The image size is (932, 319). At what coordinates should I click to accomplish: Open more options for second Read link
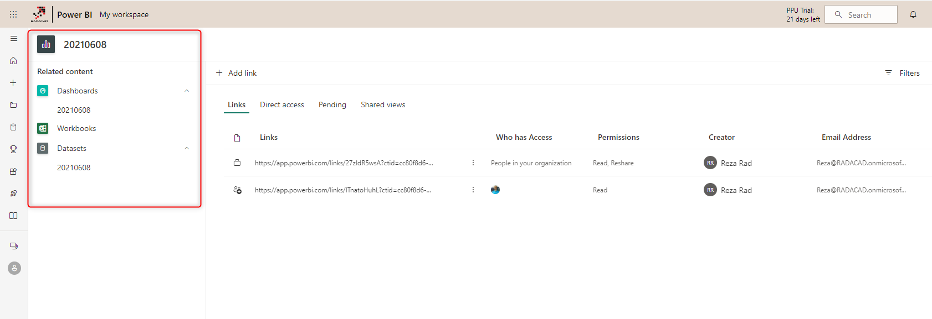(x=473, y=190)
